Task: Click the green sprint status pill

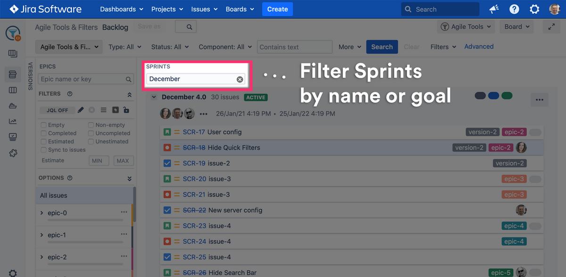Action: click(507, 96)
